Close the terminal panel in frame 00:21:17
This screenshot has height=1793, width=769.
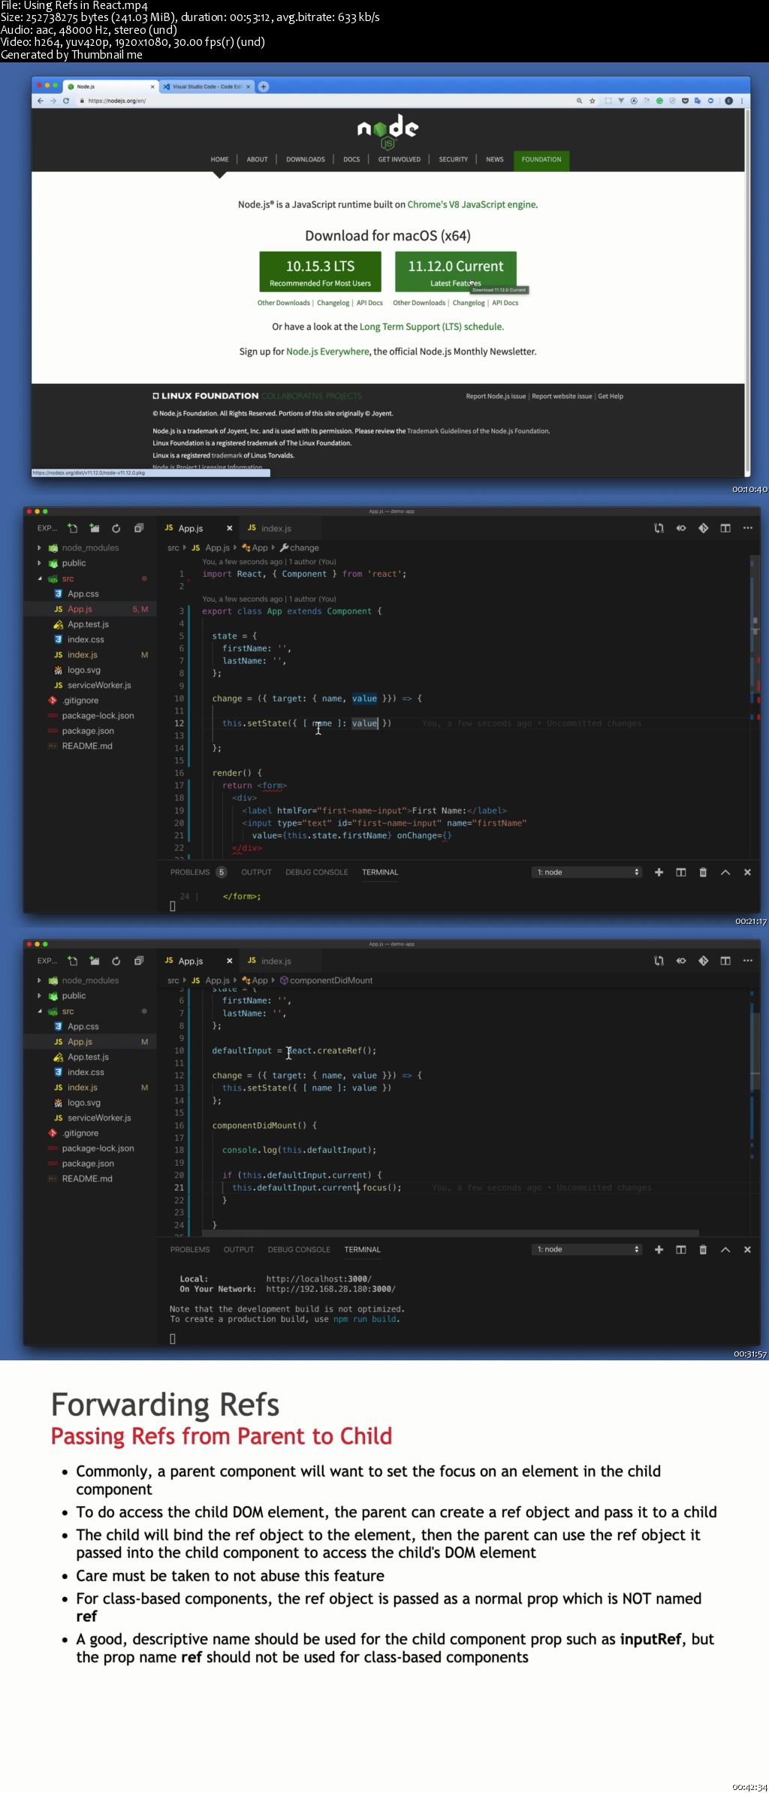coord(747,872)
